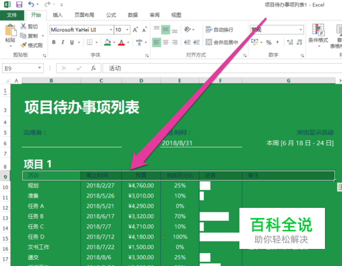Click the decrease indent icon
This screenshot has width=342, height=266.
(187, 42)
